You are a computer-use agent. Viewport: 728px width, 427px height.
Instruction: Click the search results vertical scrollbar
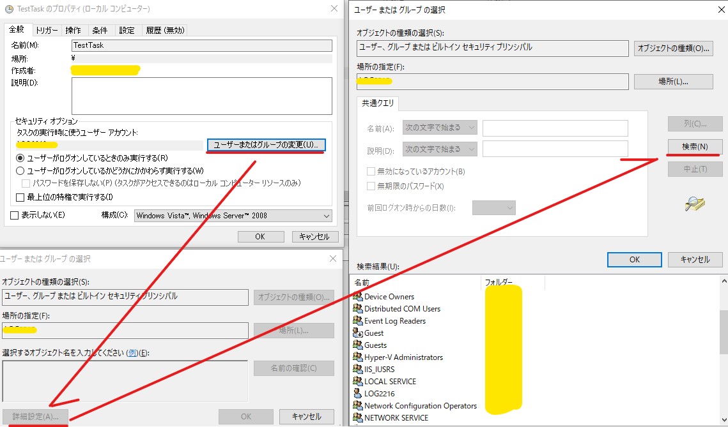[x=724, y=350]
